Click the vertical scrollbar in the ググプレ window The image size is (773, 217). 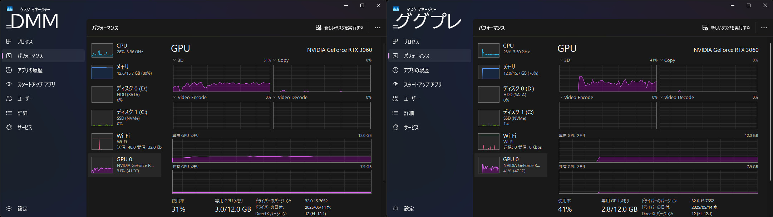point(770,112)
